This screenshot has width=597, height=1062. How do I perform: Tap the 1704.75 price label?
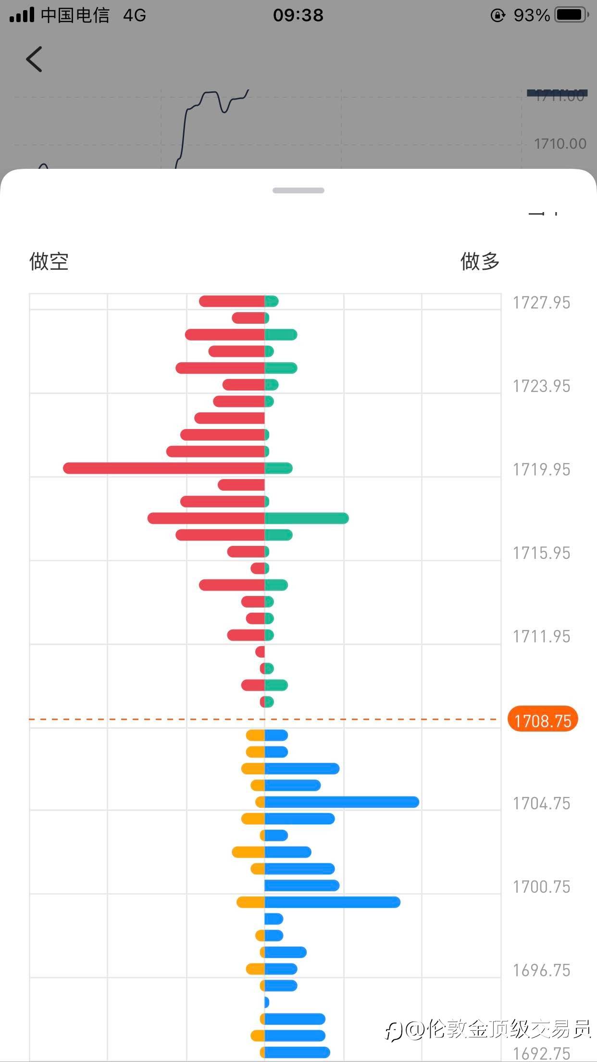coord(541,803)
